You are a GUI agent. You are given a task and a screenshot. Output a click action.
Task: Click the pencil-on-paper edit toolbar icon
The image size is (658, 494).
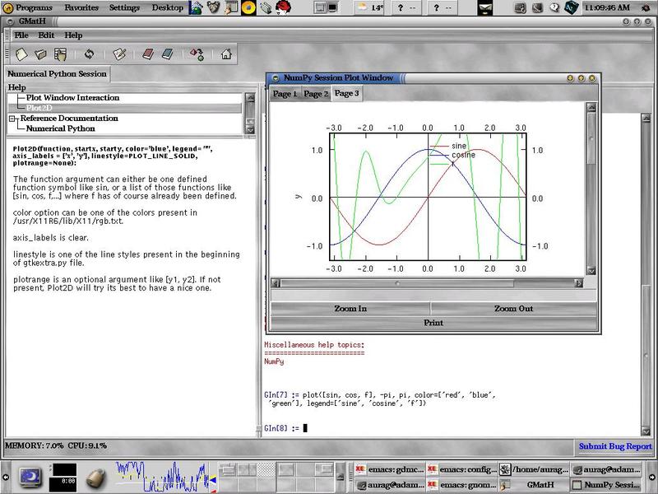(x=119, y=54)
